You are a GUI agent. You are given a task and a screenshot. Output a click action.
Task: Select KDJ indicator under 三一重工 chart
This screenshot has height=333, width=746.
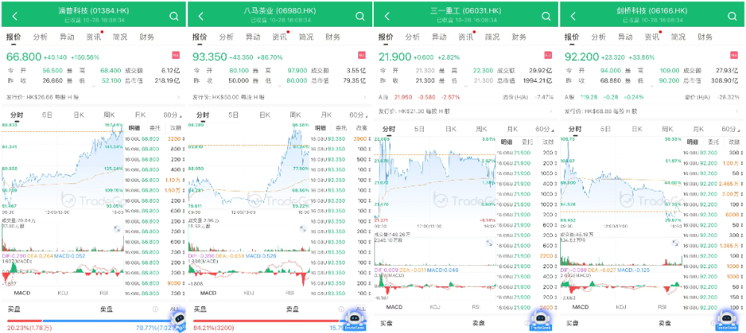[x=435, y=307]
